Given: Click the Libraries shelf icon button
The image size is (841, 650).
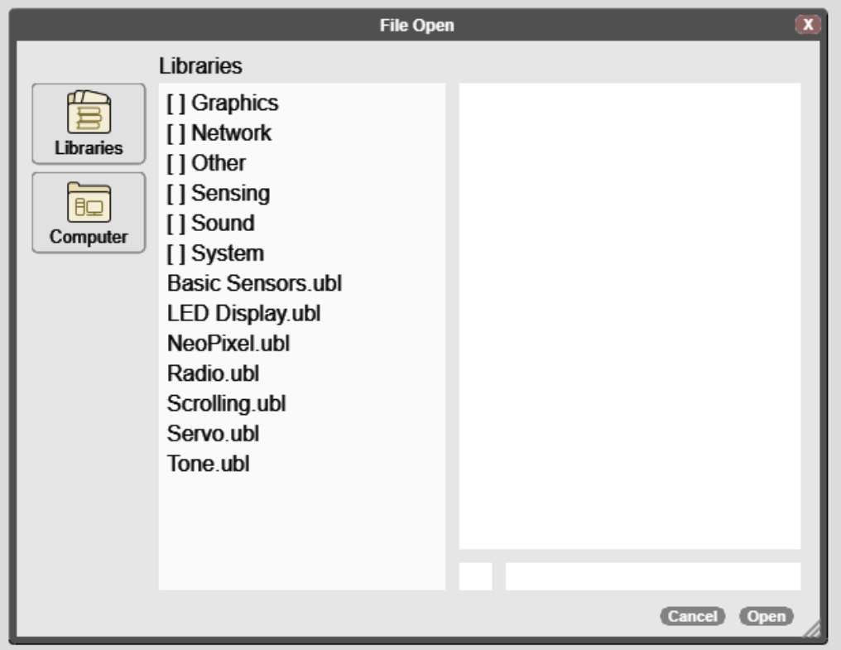Looking at the screenshot, I should tap(89, 123).
